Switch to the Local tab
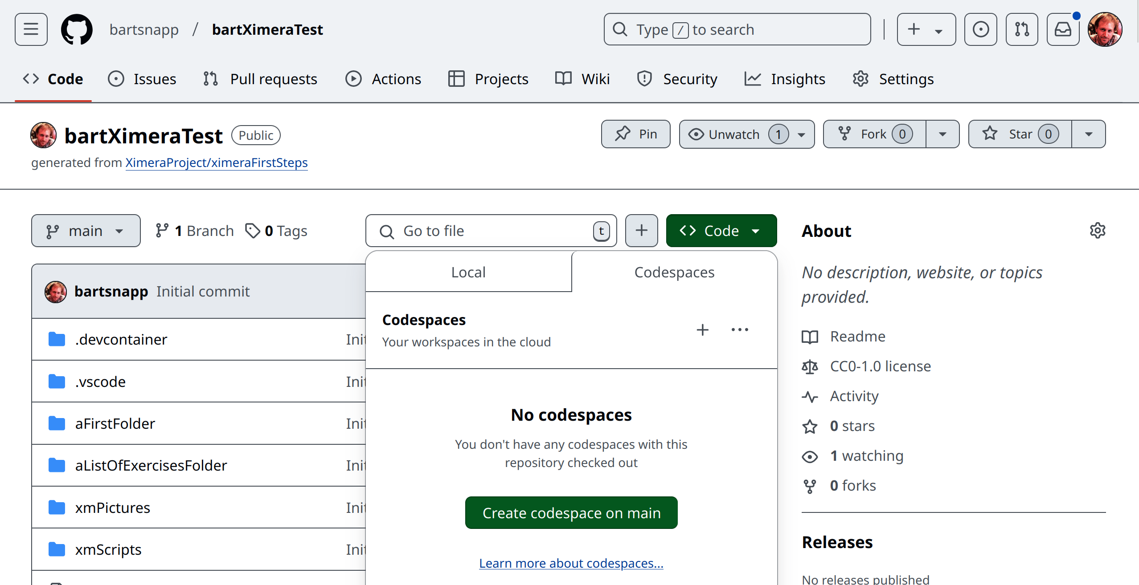This screenshot has height=585, width=1139. 468,272
